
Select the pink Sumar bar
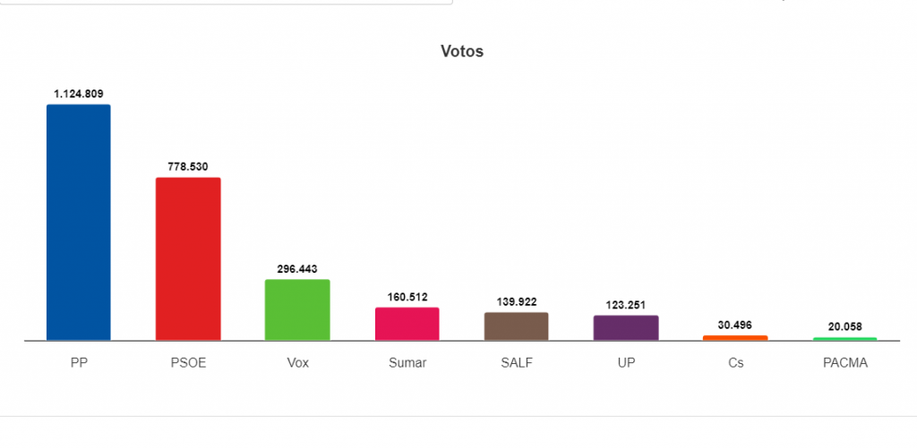(407, 324)
